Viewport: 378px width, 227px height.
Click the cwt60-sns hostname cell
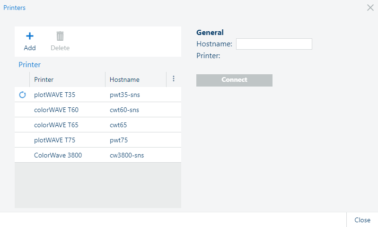124,110
